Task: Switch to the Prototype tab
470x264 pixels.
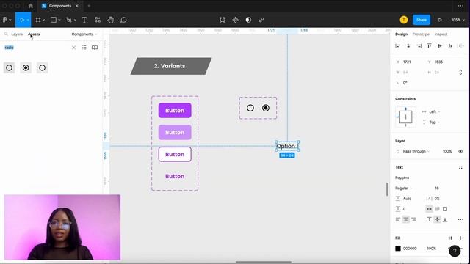Action: click(x=421, y=34)
